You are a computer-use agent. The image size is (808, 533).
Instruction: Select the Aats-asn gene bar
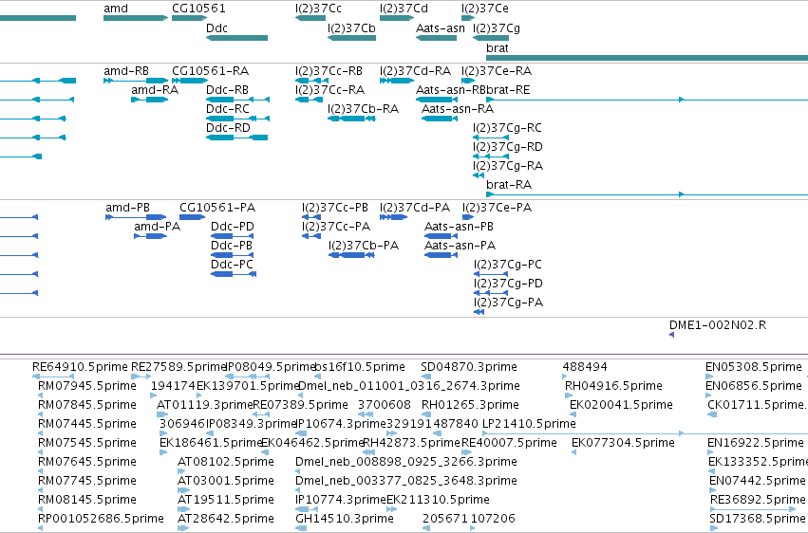[436, 38]
